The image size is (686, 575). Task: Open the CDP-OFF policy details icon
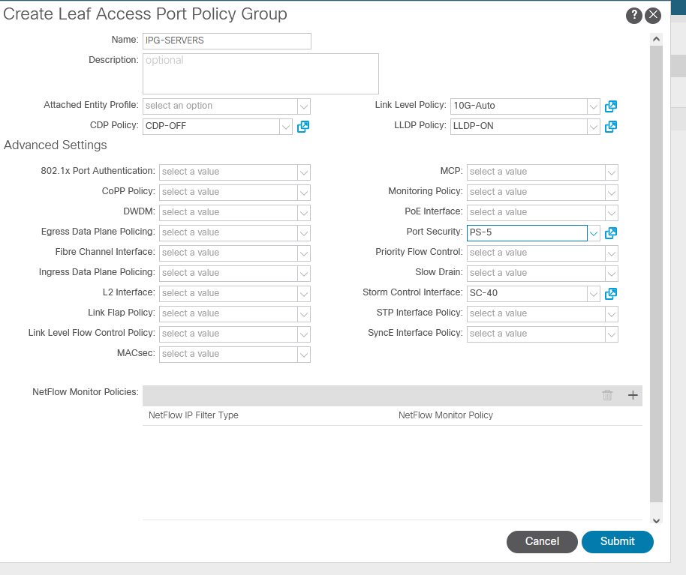[303, 127]
